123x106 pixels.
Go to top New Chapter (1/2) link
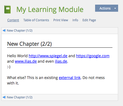pos(20,31)
